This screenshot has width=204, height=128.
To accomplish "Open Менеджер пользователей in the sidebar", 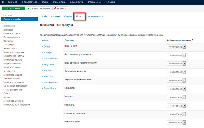I will [17, 104].
